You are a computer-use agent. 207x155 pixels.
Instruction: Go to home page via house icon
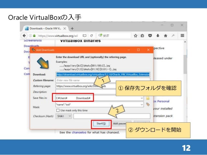click(165, 36)
